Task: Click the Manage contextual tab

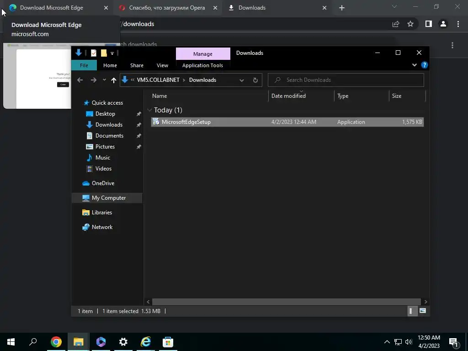Action: tap(203, 54)
